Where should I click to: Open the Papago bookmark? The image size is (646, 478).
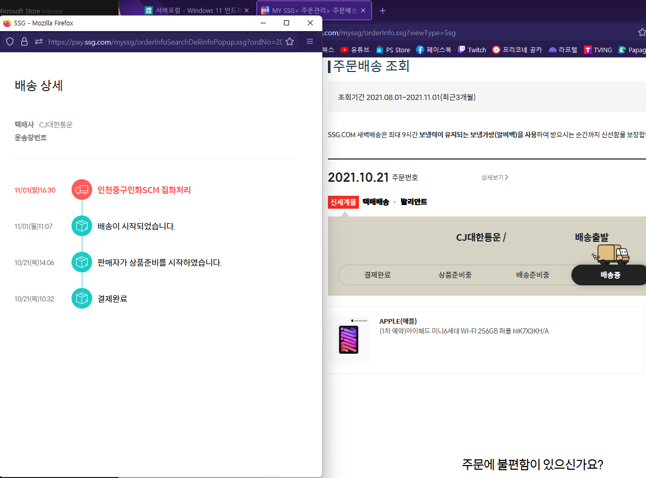[632, 50]
